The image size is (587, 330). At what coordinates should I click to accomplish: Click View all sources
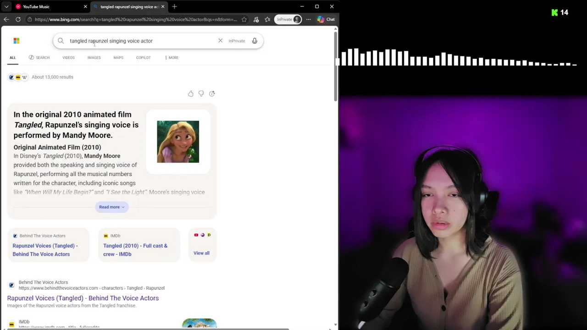click(201, 253)
